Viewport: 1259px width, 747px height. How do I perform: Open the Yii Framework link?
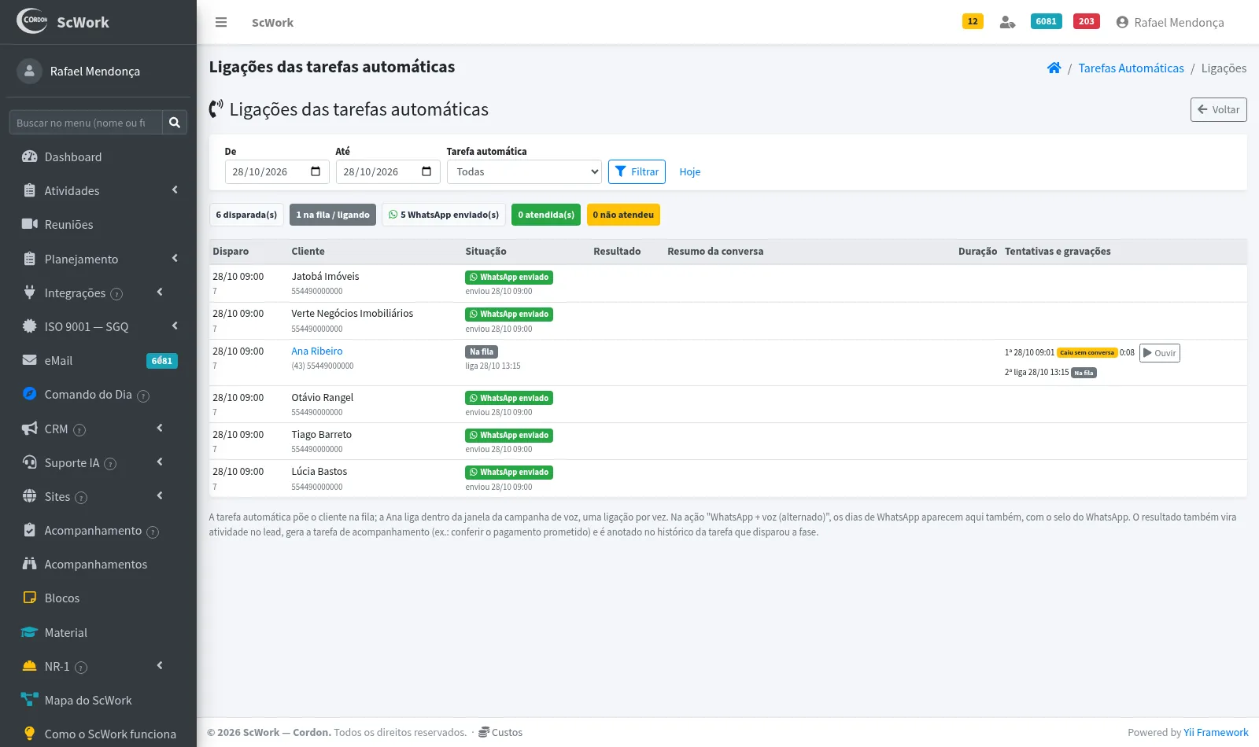pos(1216,732)
